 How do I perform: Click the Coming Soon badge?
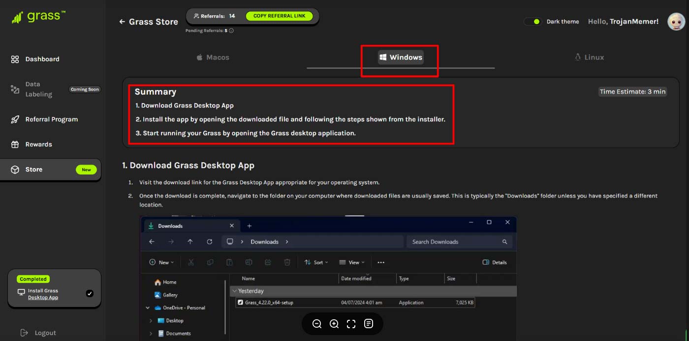(x=85, y=89)
